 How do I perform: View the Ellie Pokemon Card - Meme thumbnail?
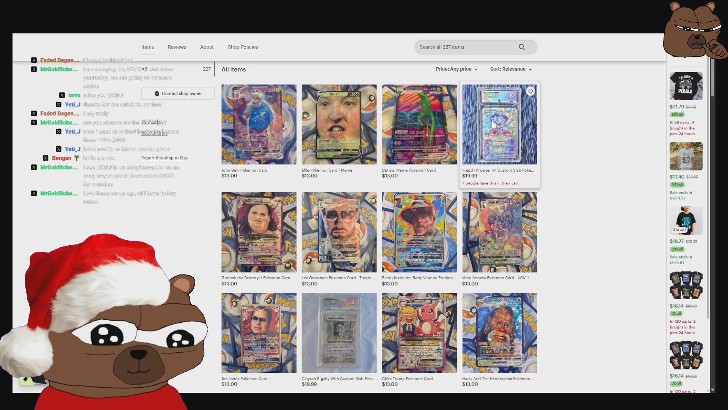[x=339, y=125]
